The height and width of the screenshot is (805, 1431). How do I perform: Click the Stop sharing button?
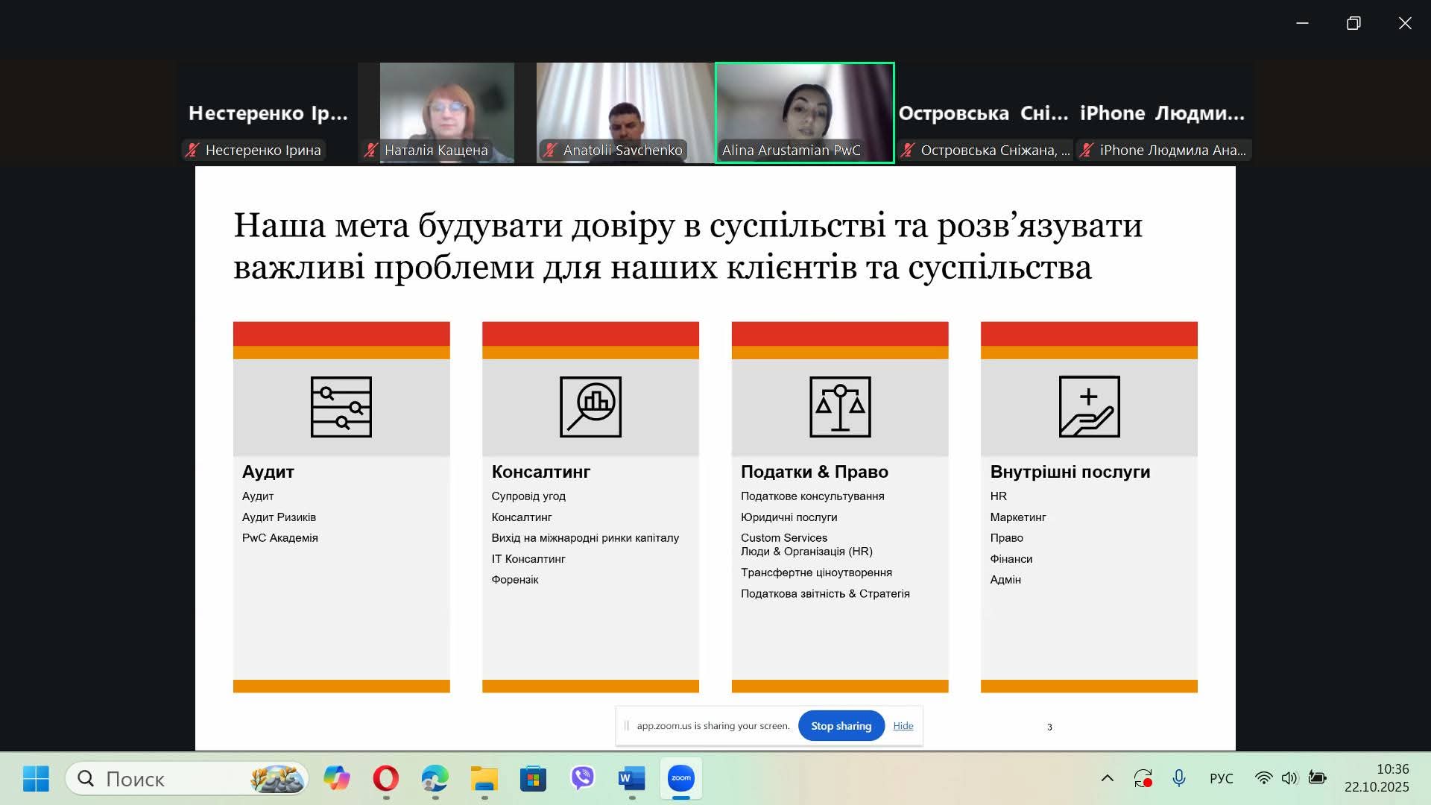(x=841, y=726)
